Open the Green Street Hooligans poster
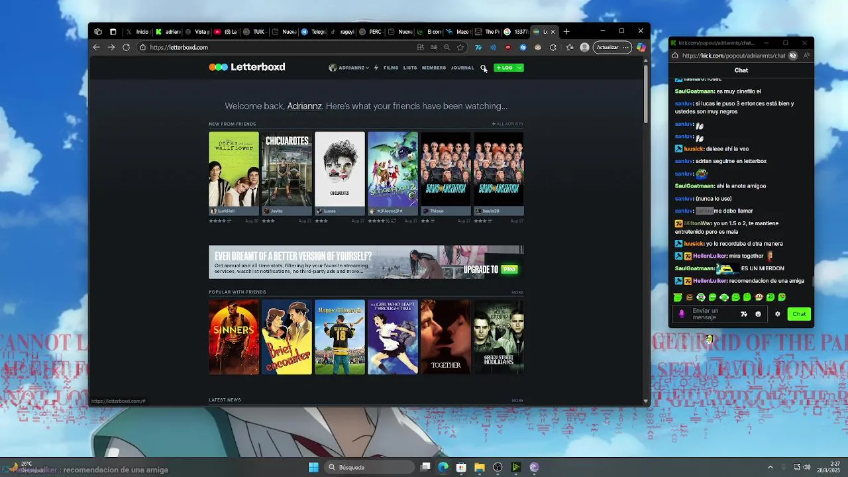This screenshot has width=848, height=477. coord(499,337)
